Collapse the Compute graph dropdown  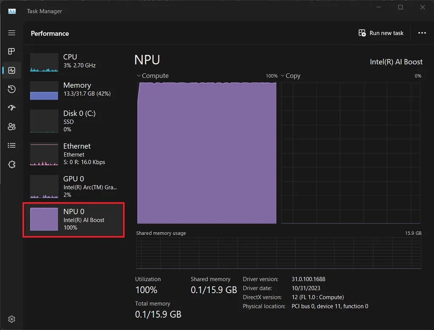click(138, 75)
